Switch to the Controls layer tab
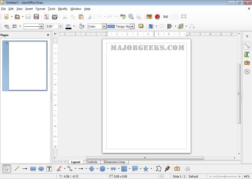 pos(92,162)
